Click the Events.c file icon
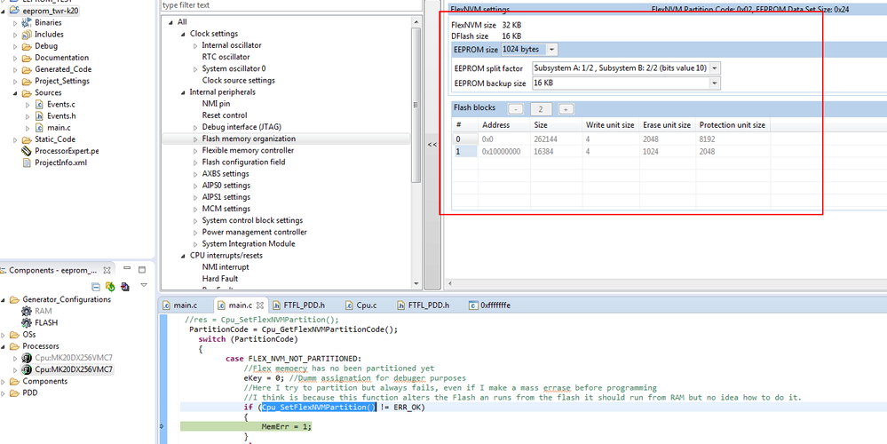 tap(39, 104)
